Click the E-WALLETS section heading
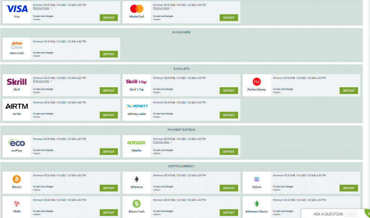This screenshot has width=370, height=218. pos(181,69)
